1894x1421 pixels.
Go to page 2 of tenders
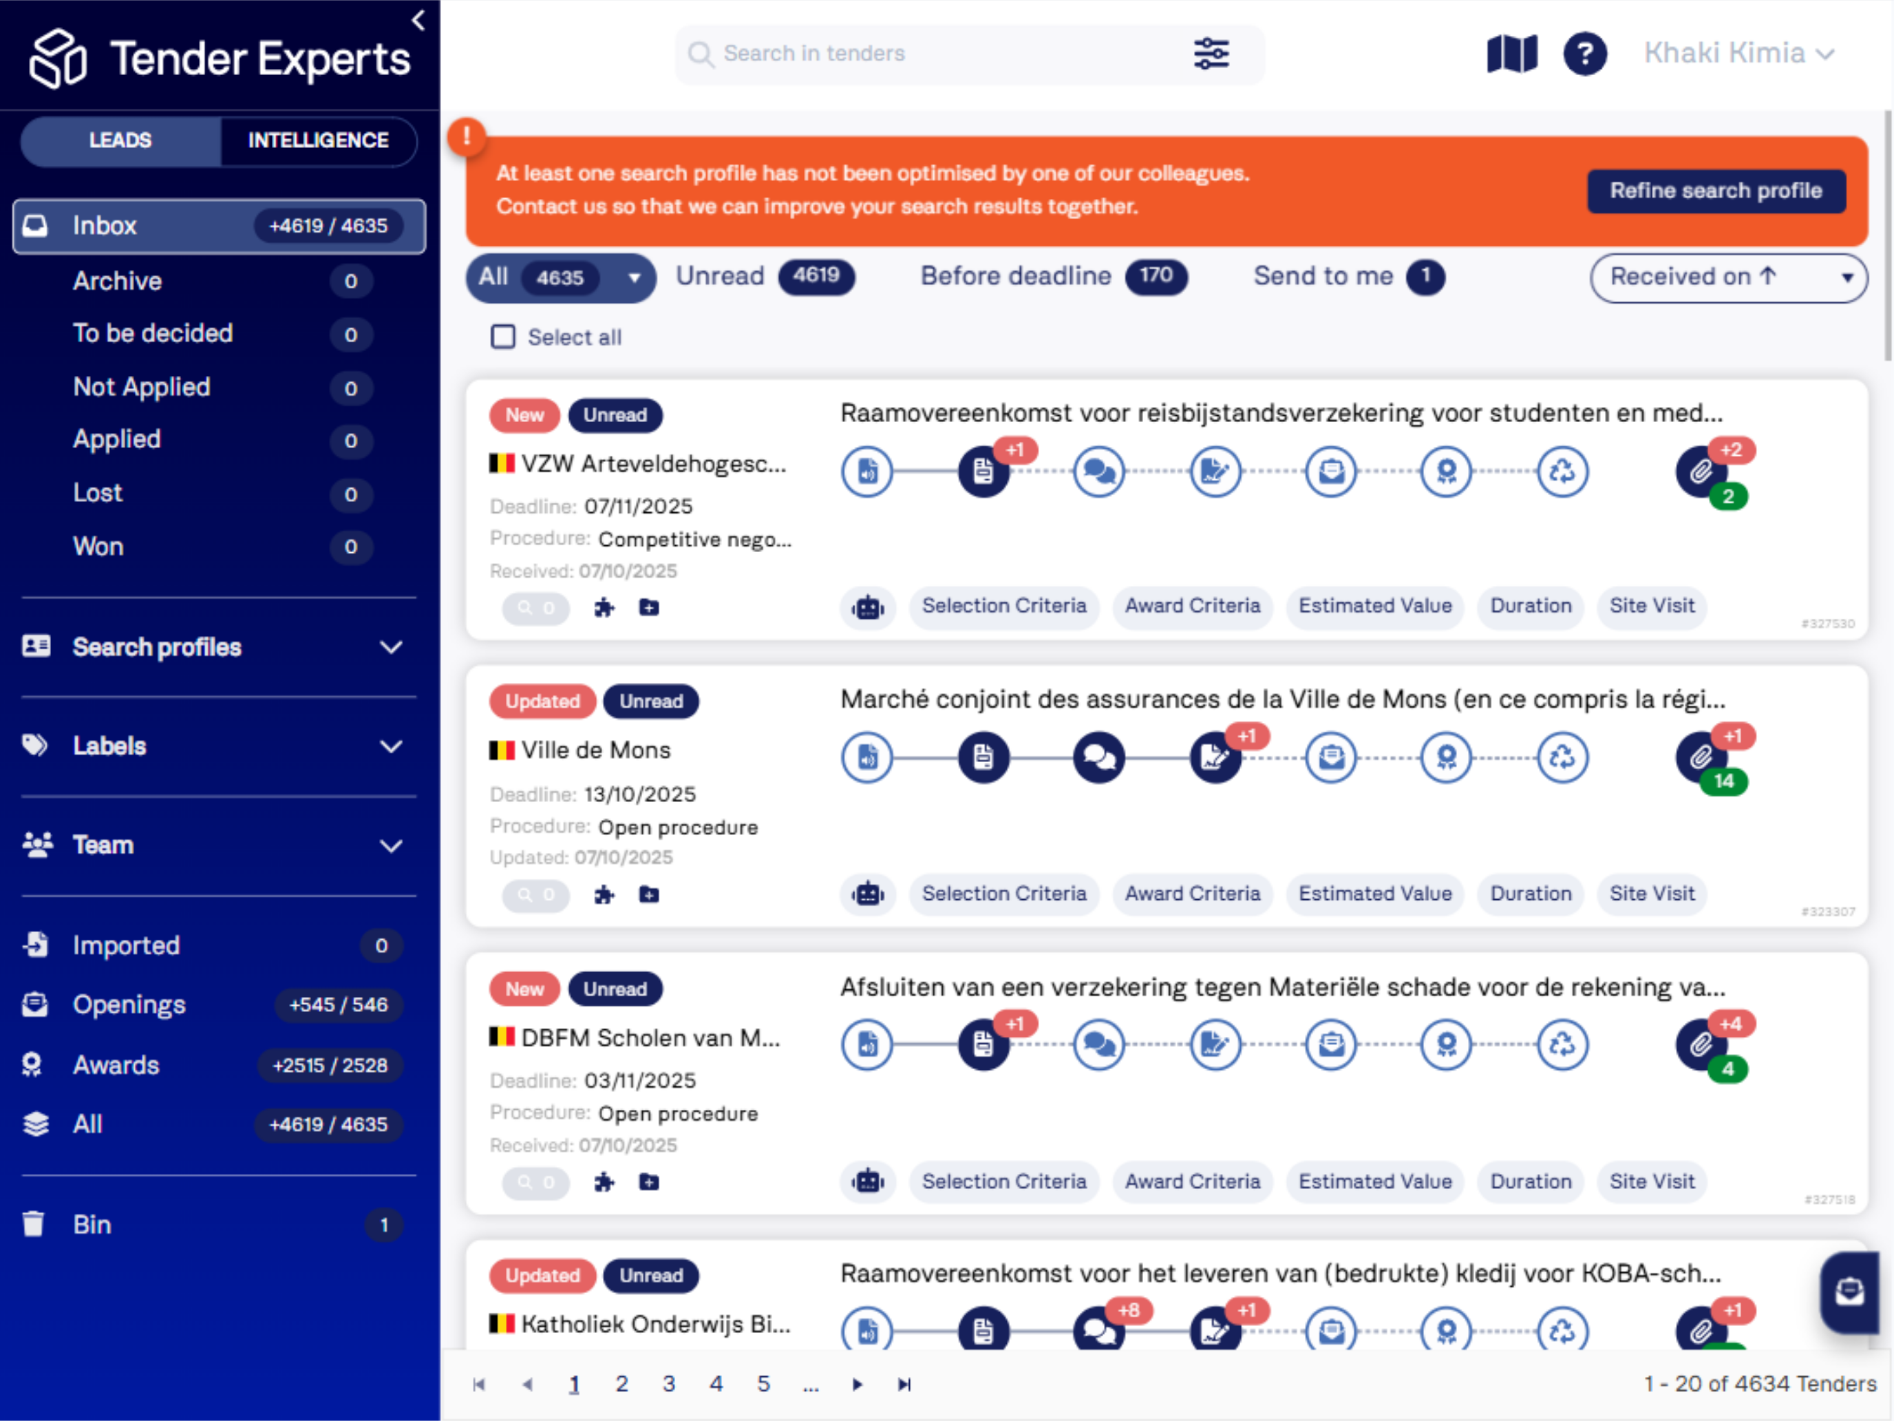pos(621,1385)
